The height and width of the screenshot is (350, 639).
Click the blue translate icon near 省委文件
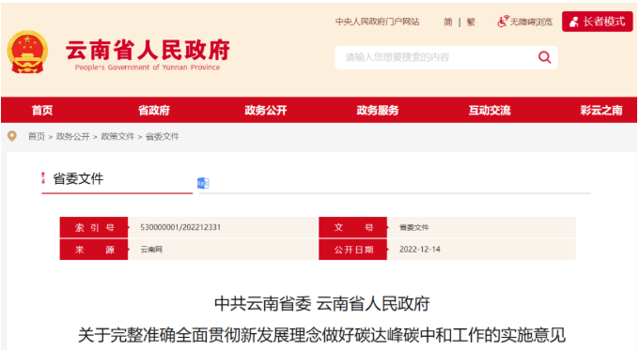(203, 183)
